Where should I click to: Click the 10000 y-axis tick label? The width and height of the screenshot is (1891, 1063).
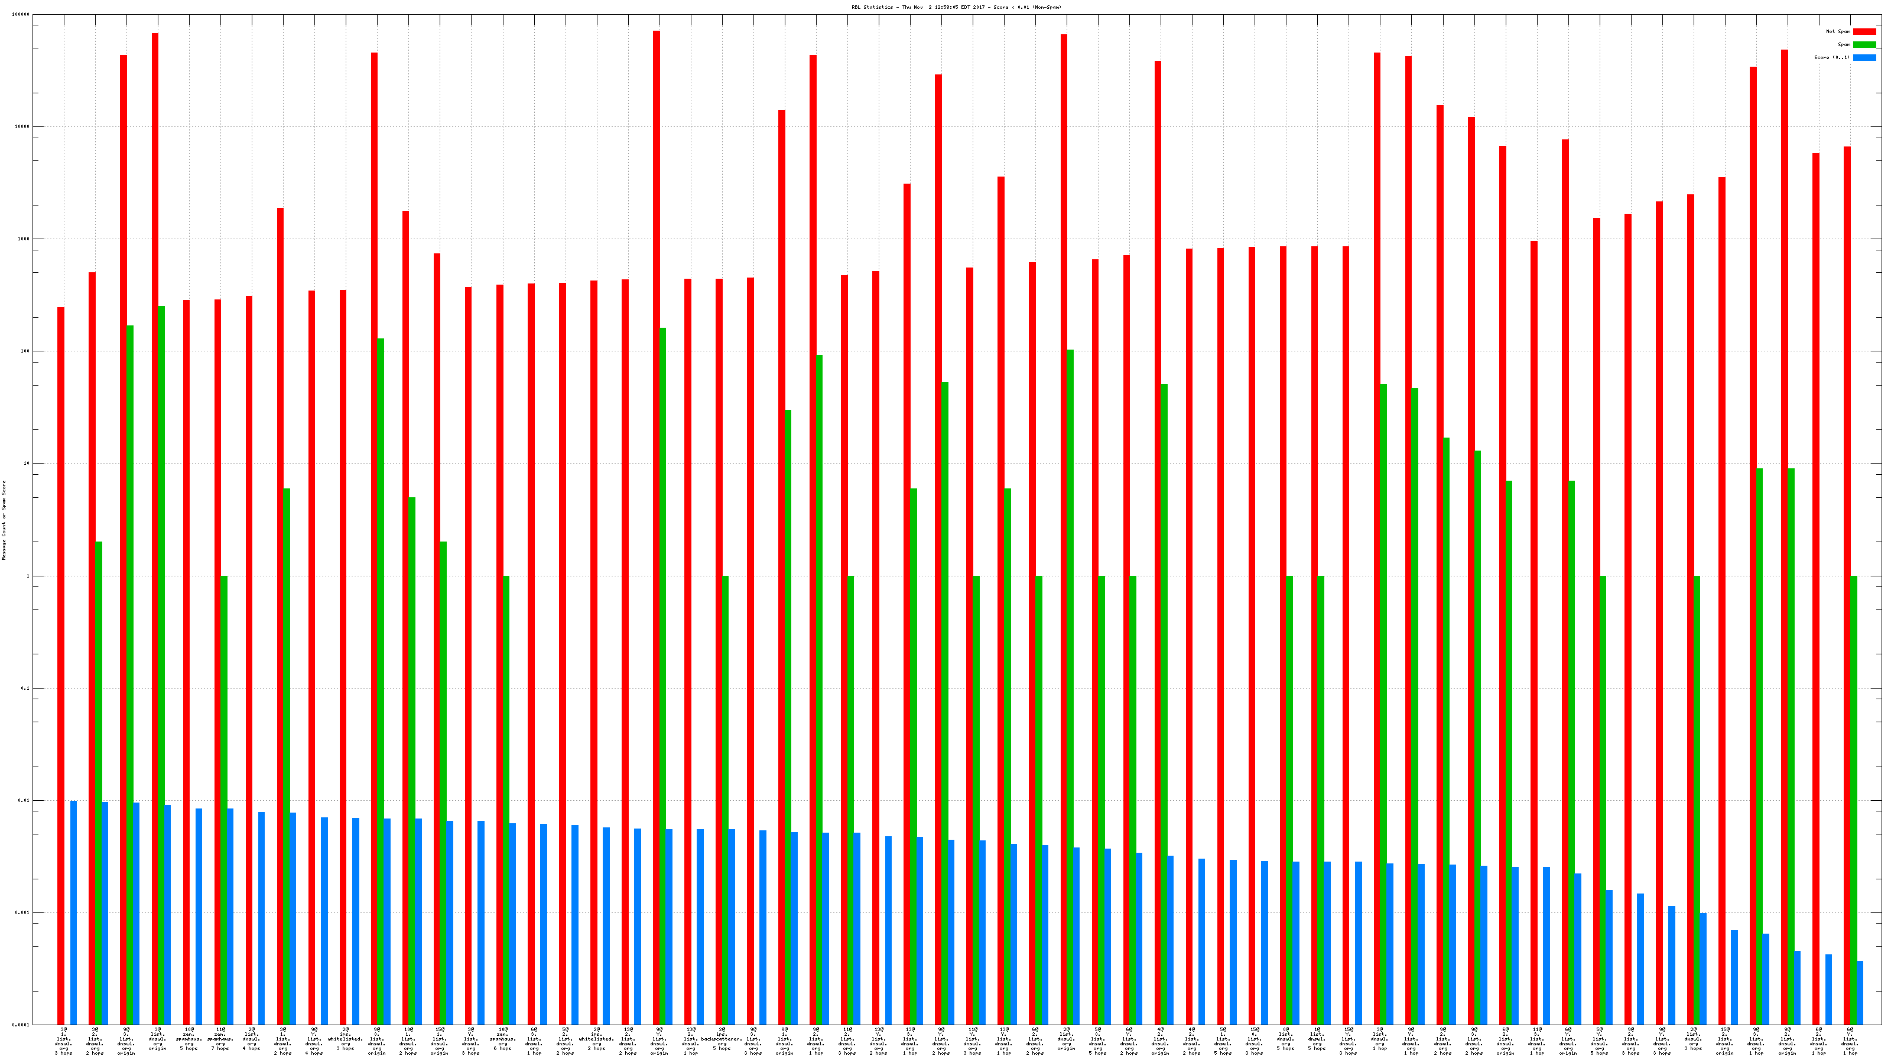click(x=23, y=127)
